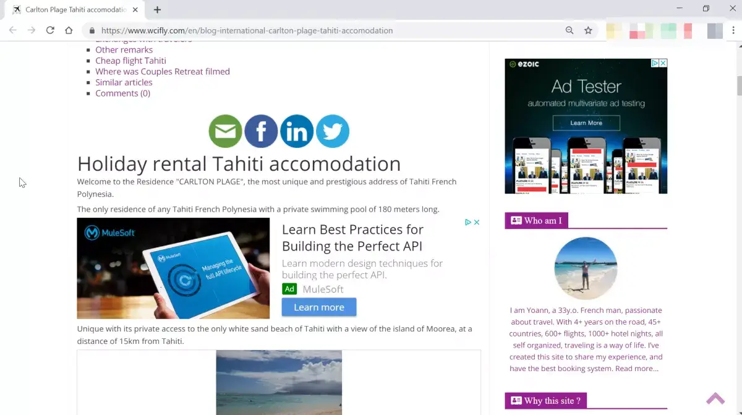
Task: Open AdChoices info on Ezoic ad
Action: (655, 63)
